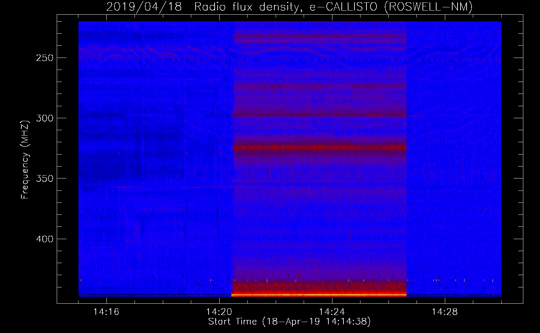The height and width of the screenshot is (333, 540).
Task: Click the 350 frequency tick label
Action: [x=45, y=178]
